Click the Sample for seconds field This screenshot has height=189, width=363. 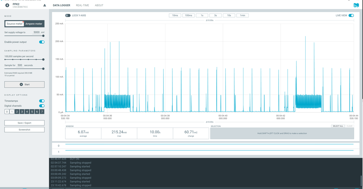click(20, 65)
